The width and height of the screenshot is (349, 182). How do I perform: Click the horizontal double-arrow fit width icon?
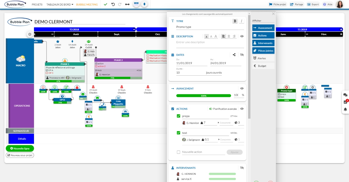coord(127,4)
